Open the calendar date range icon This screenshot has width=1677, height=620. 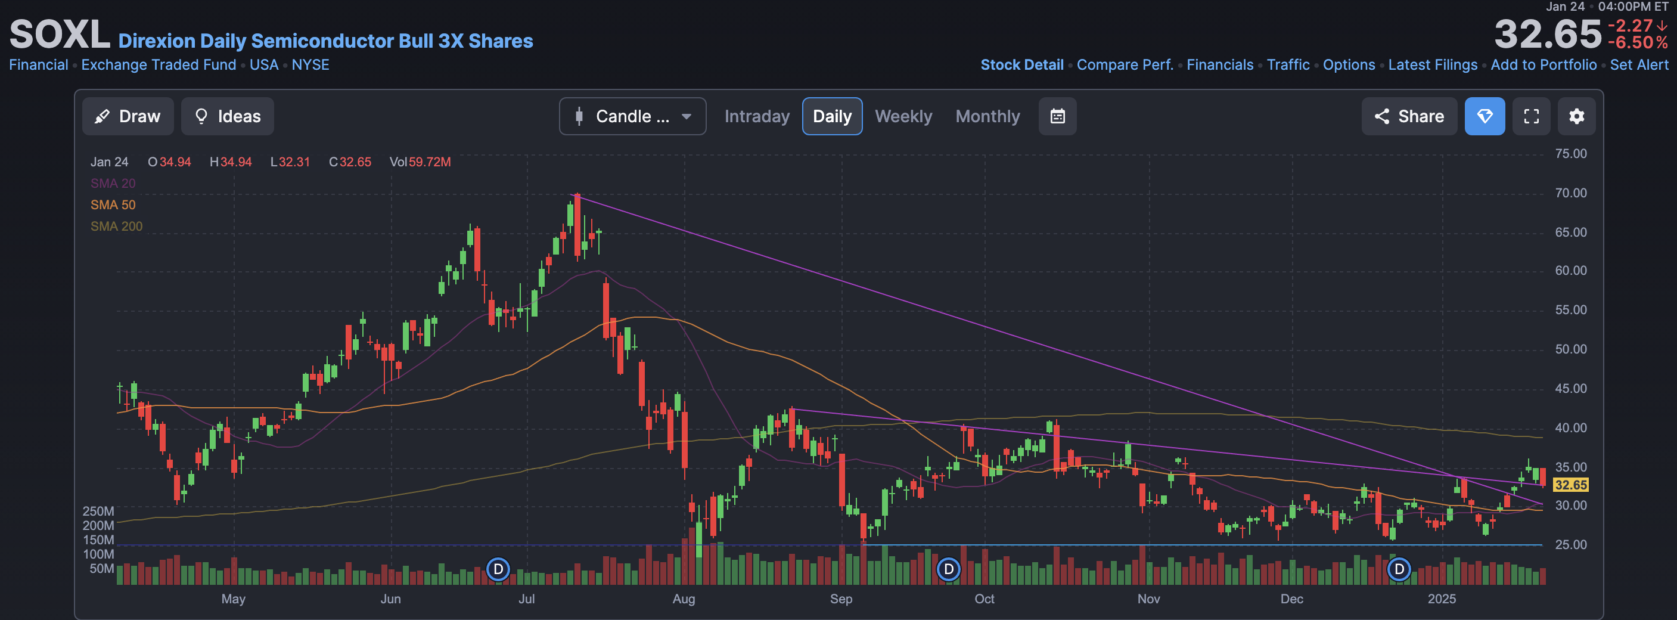coord(1057,117)
